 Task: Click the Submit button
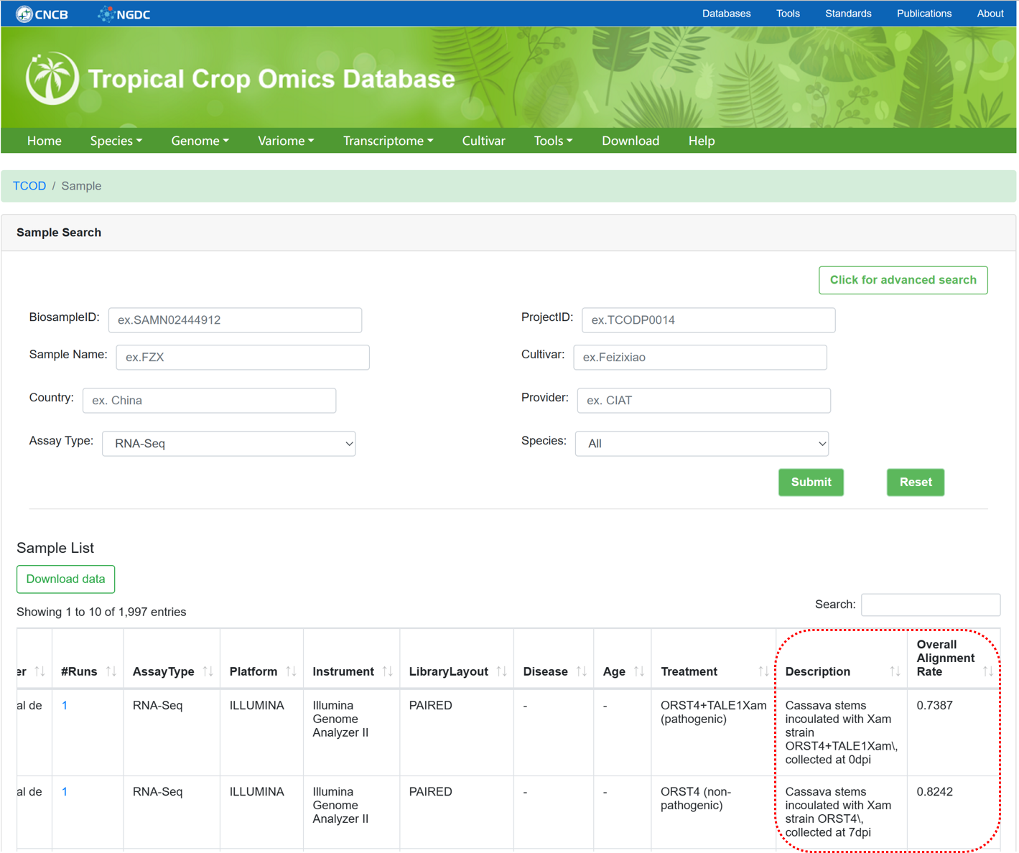pos(811,483)
